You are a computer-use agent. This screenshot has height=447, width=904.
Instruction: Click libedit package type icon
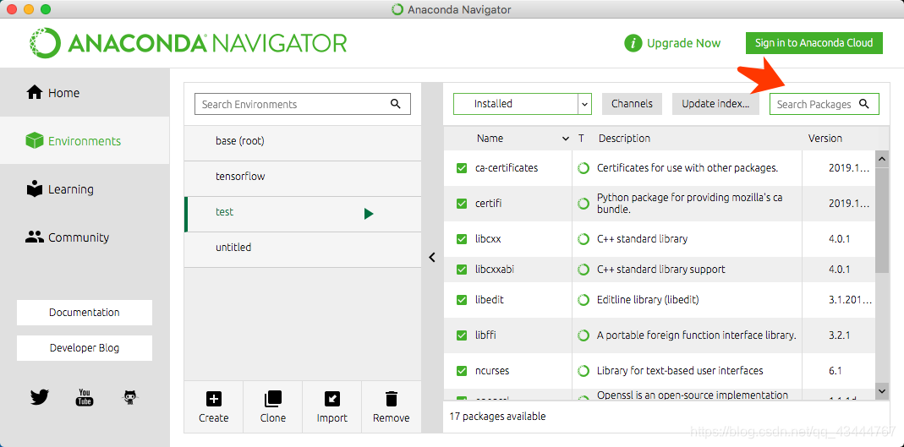click(x=583, y=300)
